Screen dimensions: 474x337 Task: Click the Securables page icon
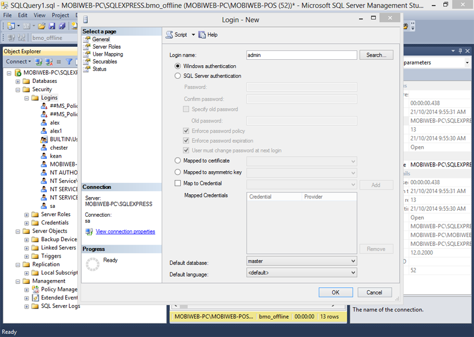tap(87, 62)
